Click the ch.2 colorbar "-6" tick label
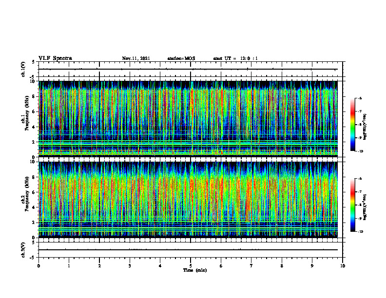 (x=360, y=179)
